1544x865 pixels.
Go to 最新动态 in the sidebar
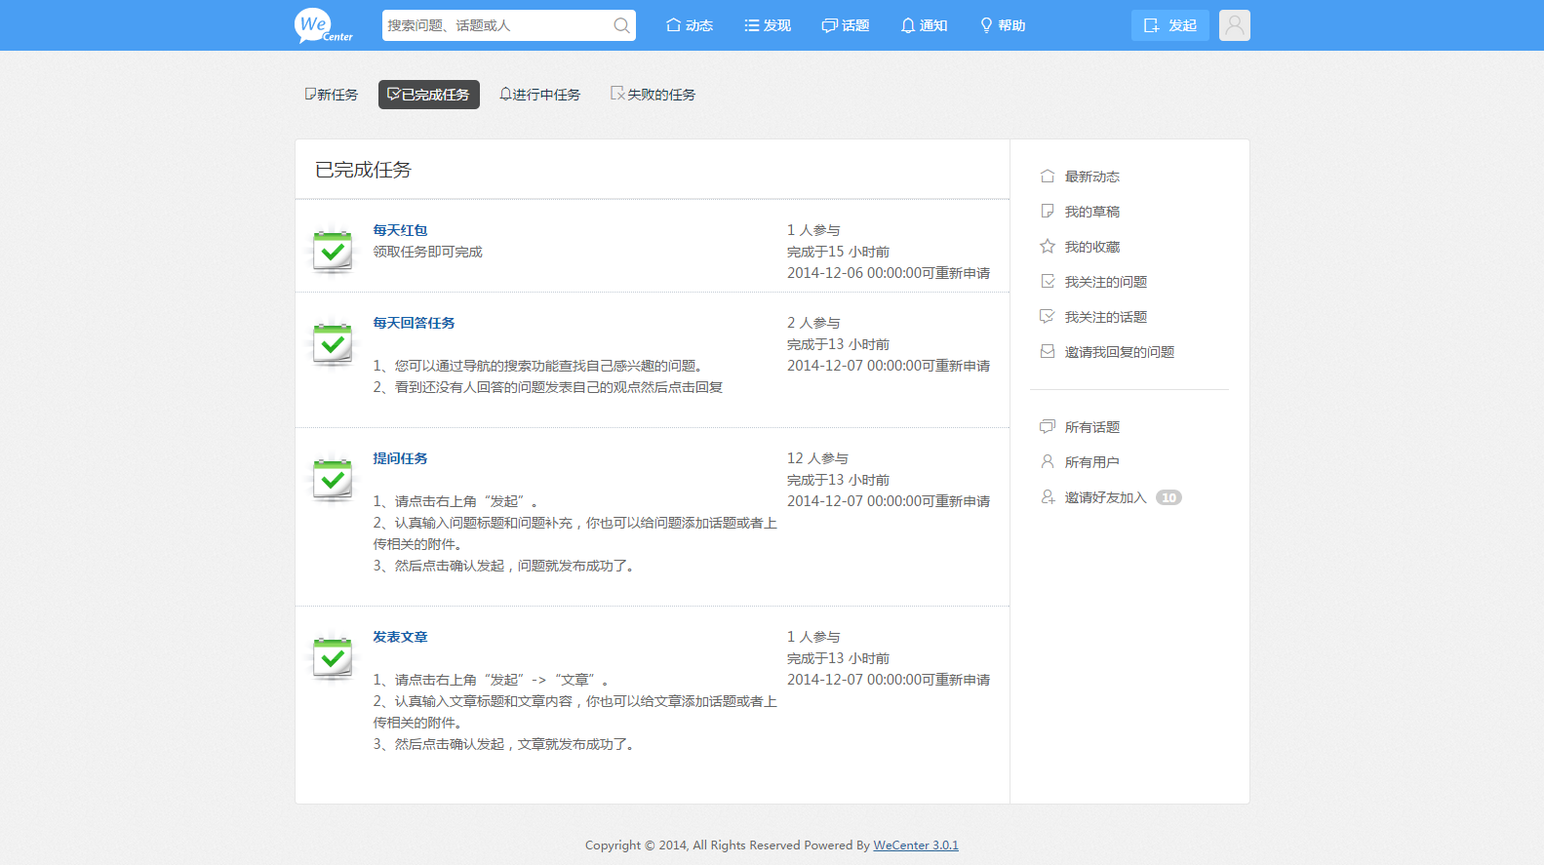coord(1091,177)
